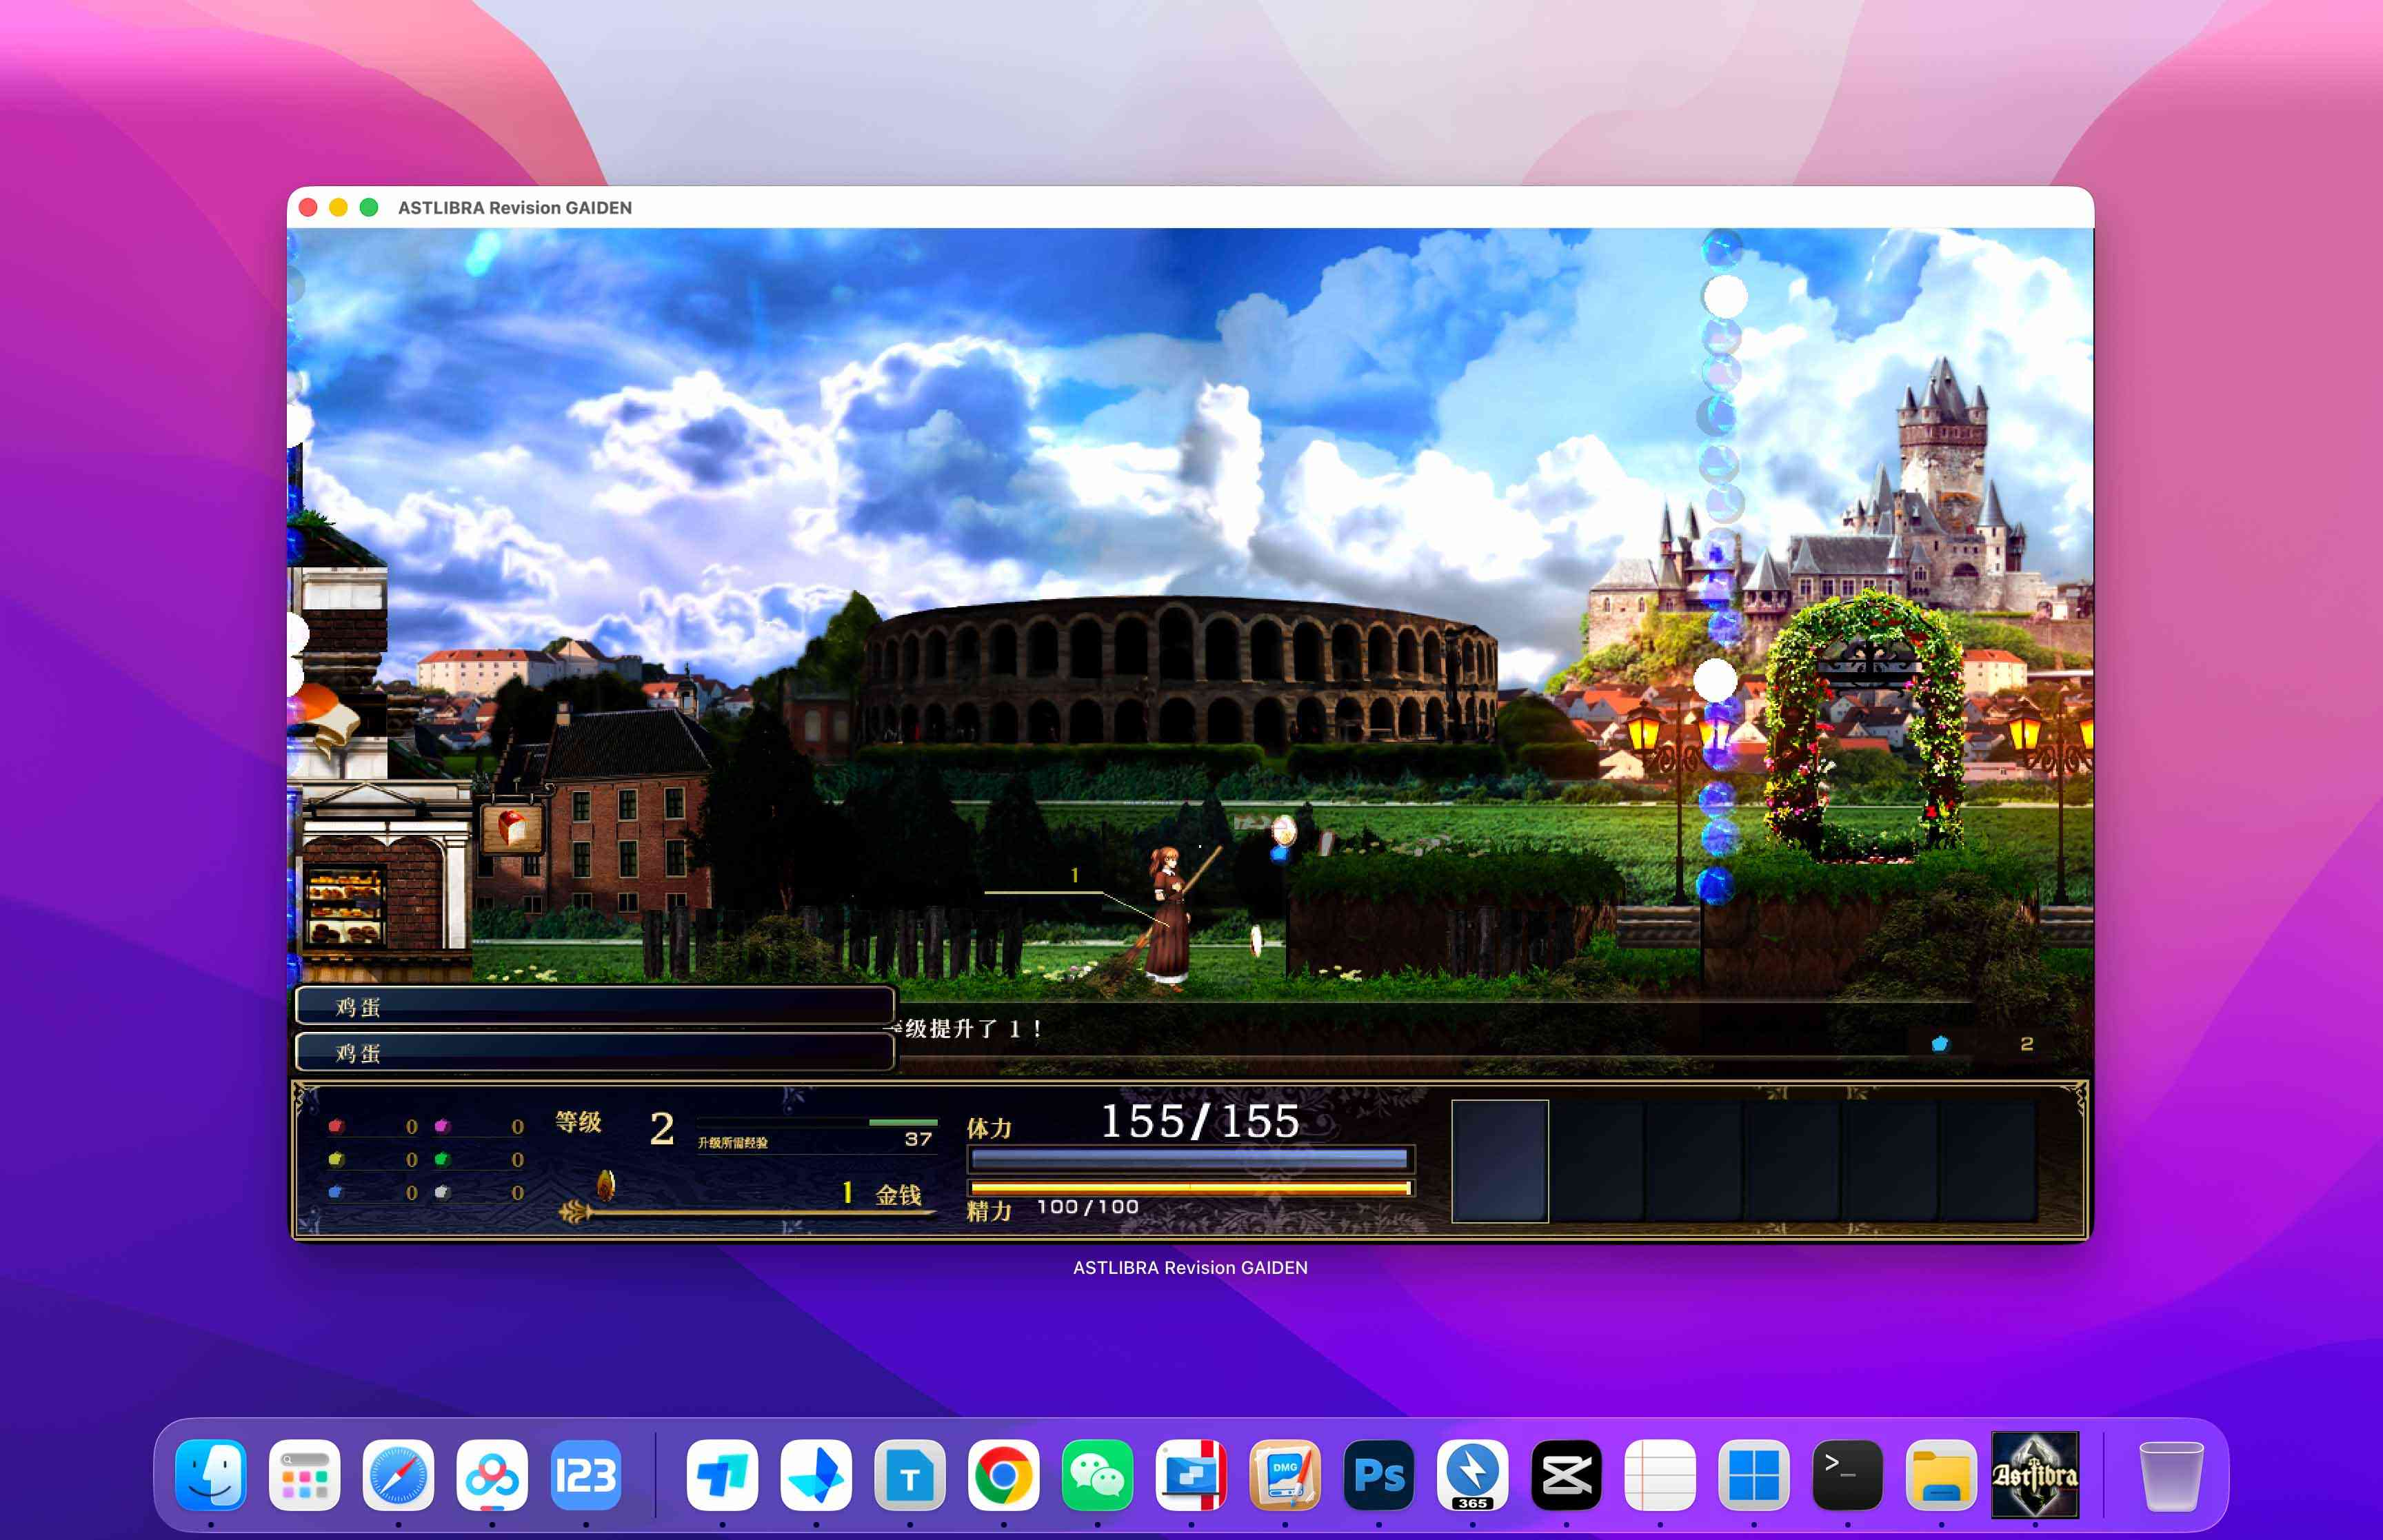Open Finder from the Dock

click(x=211, y=1475)
